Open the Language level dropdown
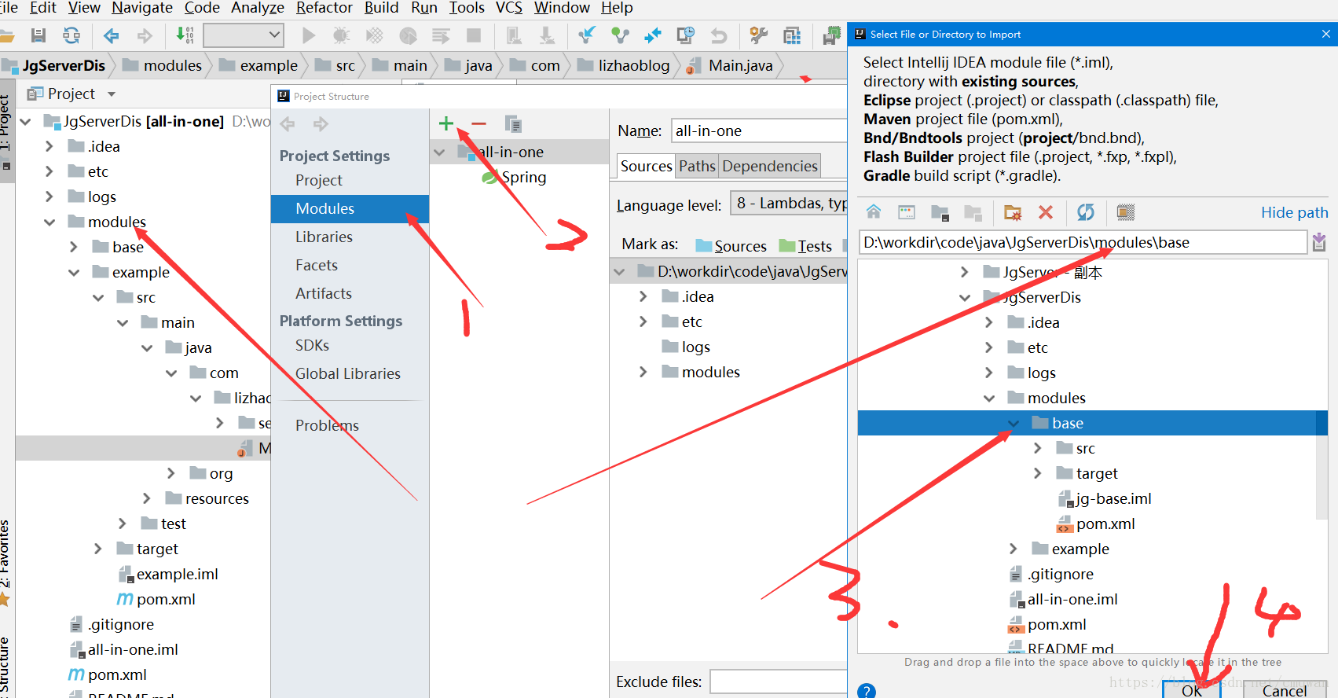 (x=789, y=204)
